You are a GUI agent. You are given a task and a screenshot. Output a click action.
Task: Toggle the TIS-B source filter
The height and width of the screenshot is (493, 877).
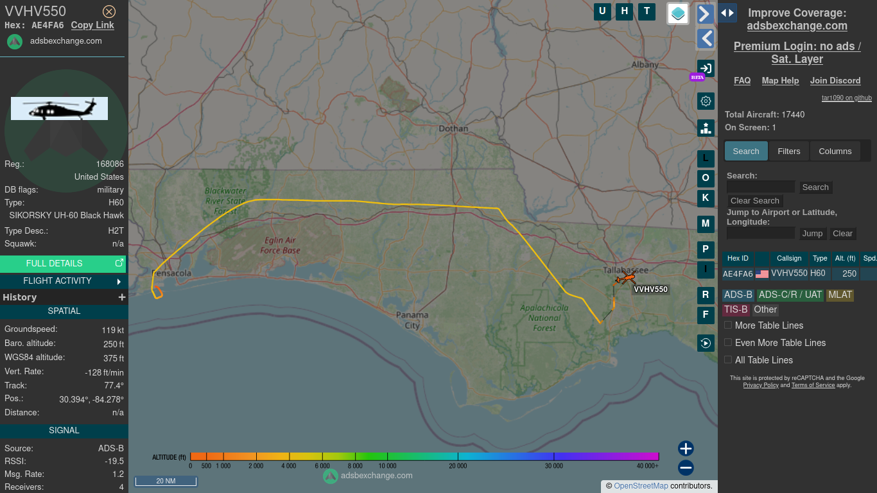coord(736,309)
